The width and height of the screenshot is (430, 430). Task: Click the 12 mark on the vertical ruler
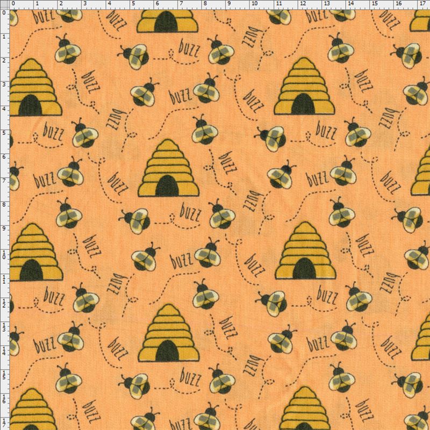click(4, 303)
